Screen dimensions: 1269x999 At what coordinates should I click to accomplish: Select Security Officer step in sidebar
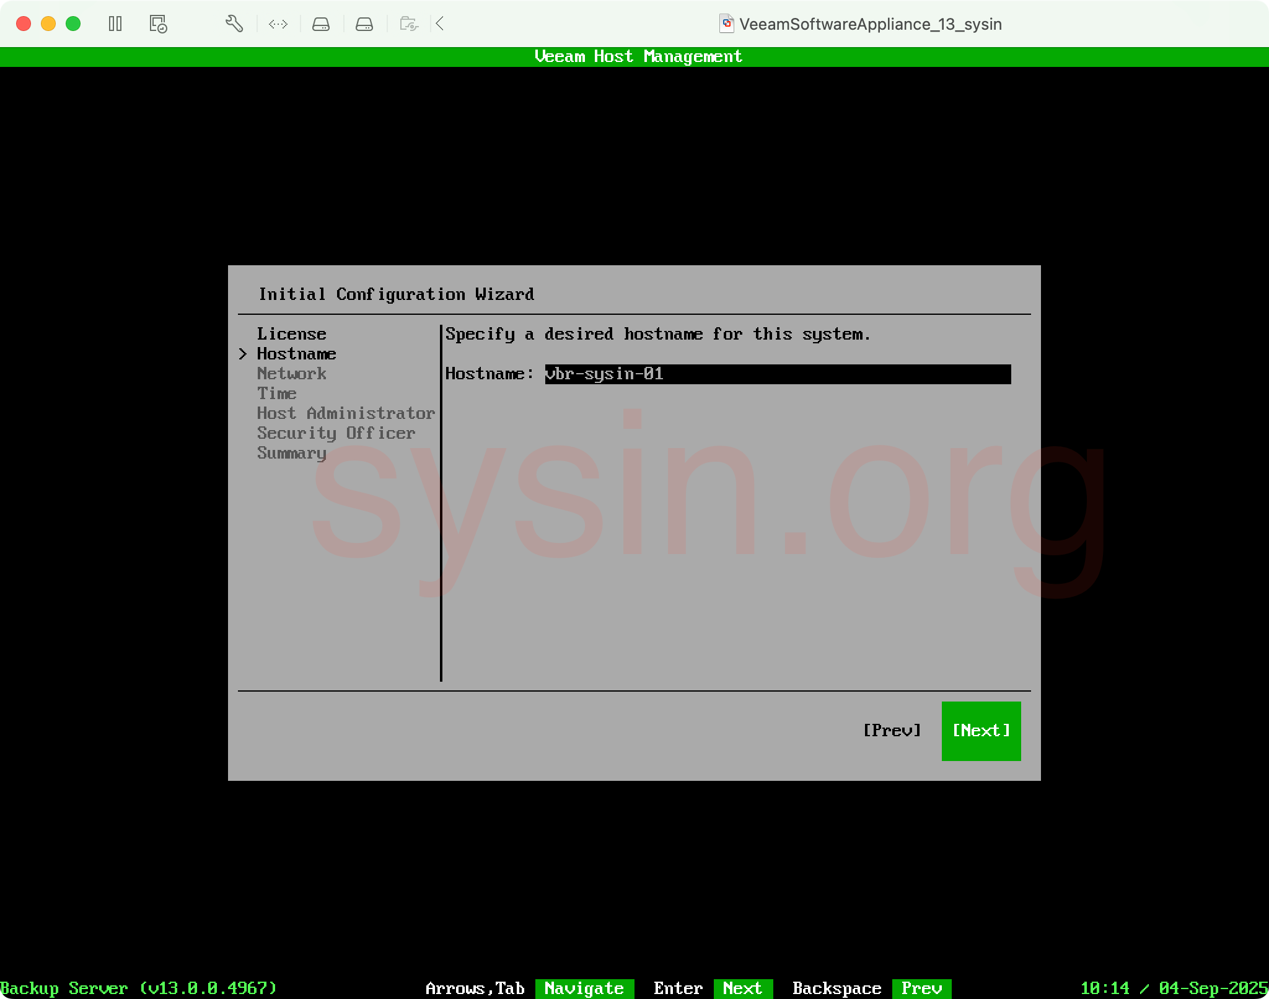336,433
